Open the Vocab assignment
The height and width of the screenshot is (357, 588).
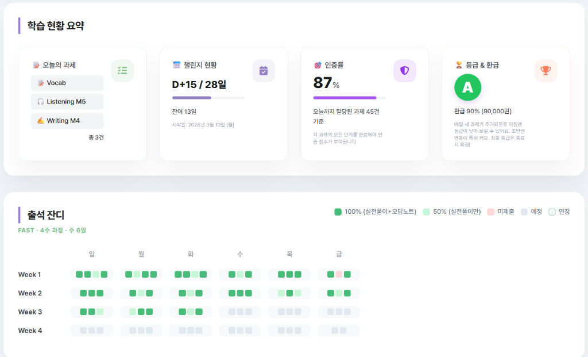[x=67, y=83]
